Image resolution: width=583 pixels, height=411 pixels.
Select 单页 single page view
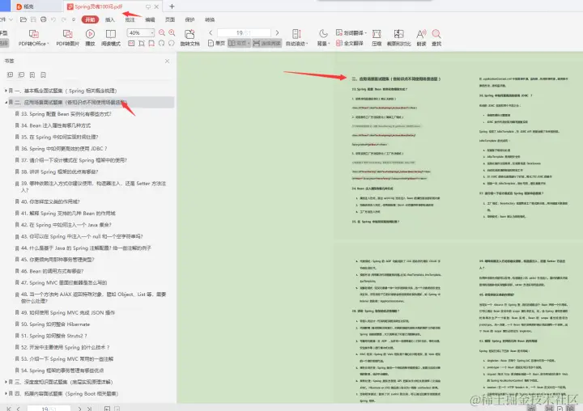click(216, 44)
